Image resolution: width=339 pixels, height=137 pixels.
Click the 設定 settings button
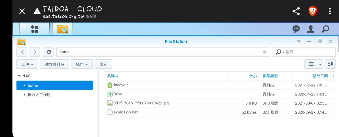(x=103, y=64)
